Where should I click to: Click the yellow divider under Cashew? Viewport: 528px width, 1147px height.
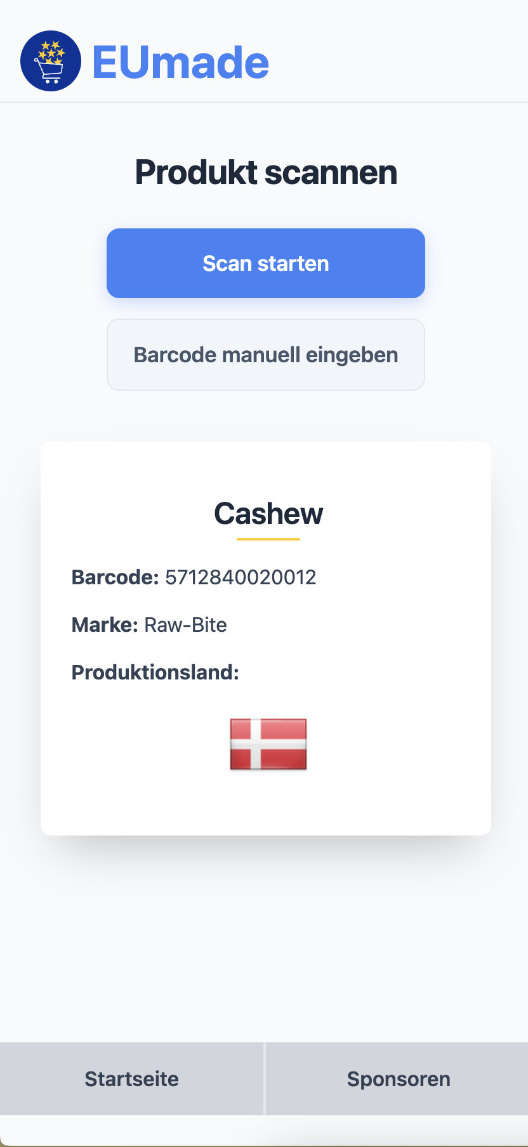[x=268, y=539]
